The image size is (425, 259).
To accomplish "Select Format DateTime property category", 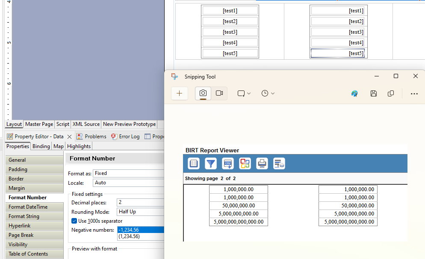I will pos(35,207).
